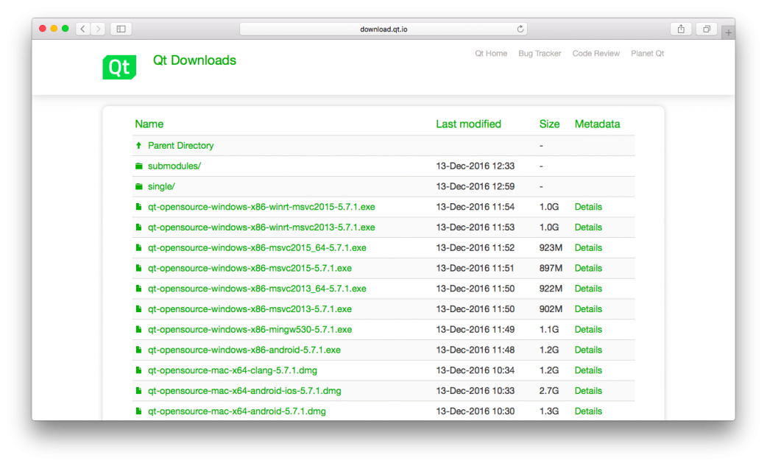The height and width of the screenshot is (466, 767).
Task: Reload the page with the refresh icon
Action: [520, 29]
